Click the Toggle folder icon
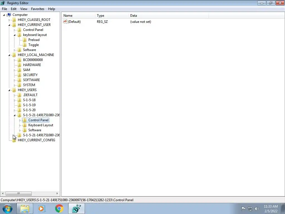The image size is (285, 214). [24, 45]
